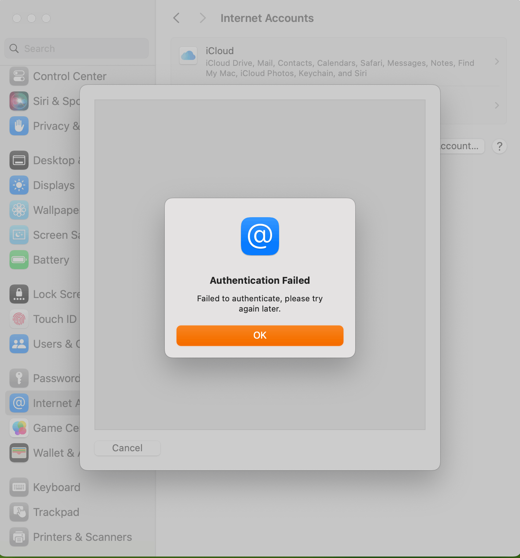Open the Printers & Scanners icon

click(19, 537)
